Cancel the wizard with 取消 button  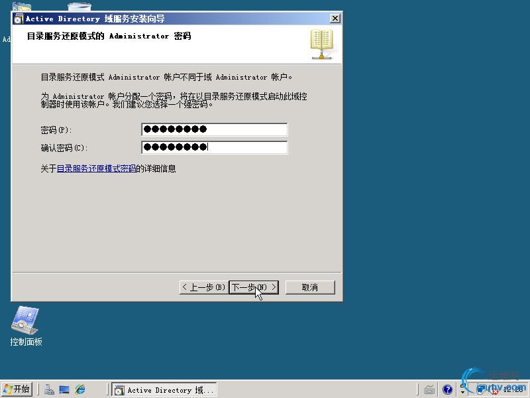(310, 287)
